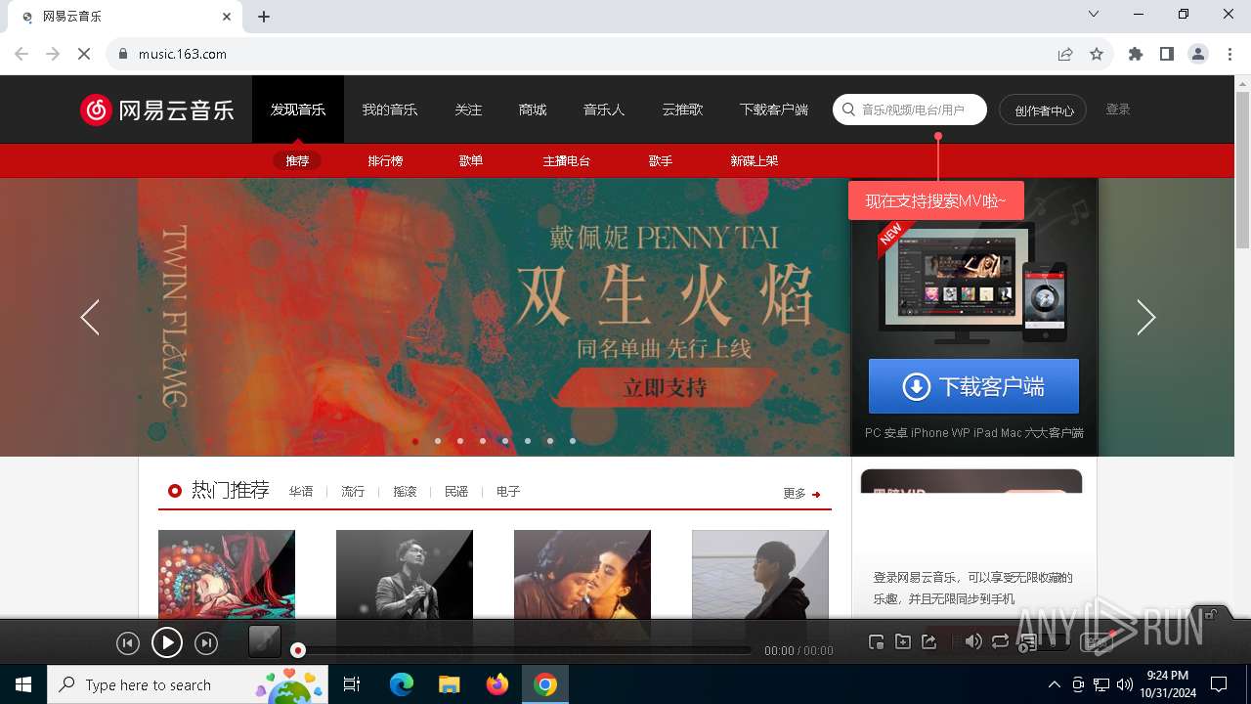Toggle the player bar lock
Screen dimensions: 1251x704
point(1211,614)
